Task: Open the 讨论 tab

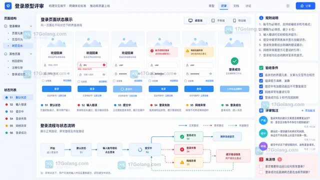Action: click(248, 6)
